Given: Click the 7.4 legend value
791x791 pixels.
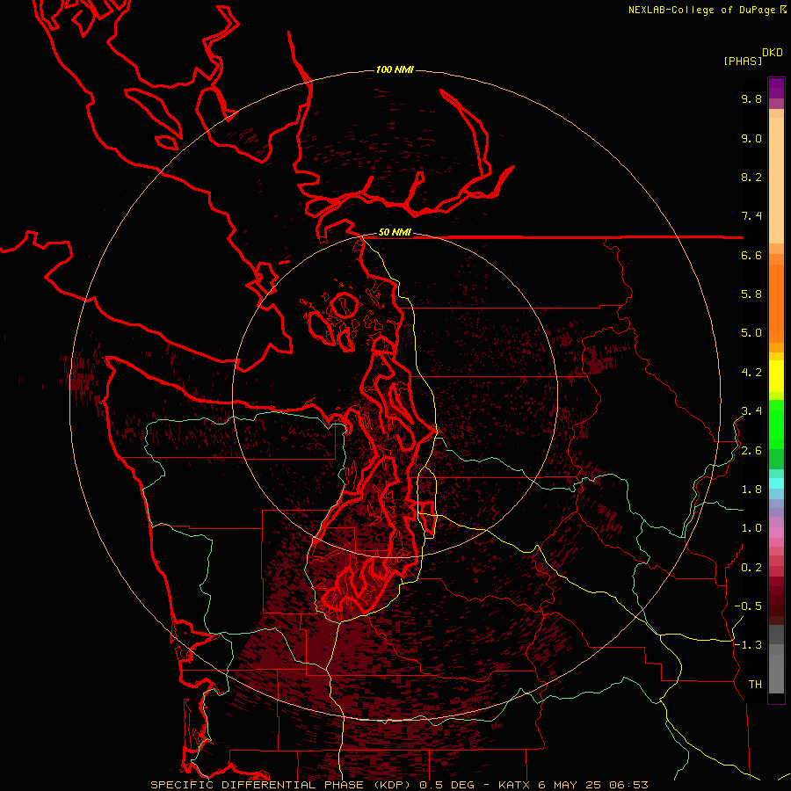Looking at the screenshot, I should click(x=751, y=216).
